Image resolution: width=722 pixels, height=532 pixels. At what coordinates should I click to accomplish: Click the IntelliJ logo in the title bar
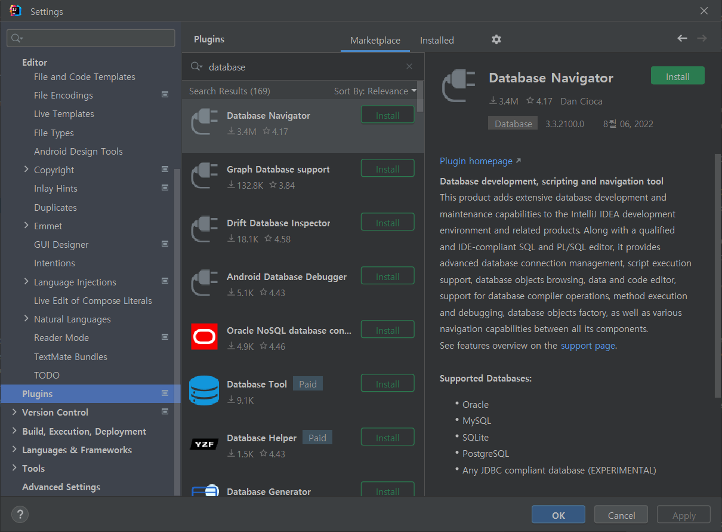pyautogui.click(x=16, y=11)
